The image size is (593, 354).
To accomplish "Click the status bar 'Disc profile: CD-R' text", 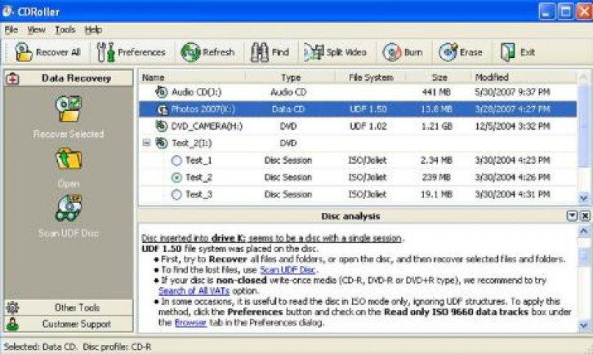I will [117, 347].
